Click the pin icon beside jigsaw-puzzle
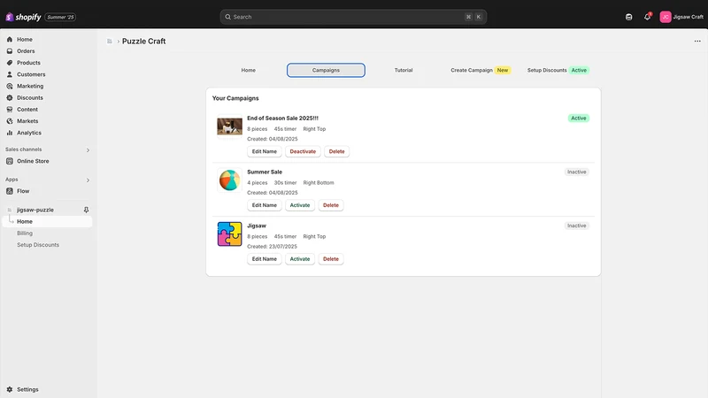Viewport: 708px width, 398px height. [x=86, y=210]
